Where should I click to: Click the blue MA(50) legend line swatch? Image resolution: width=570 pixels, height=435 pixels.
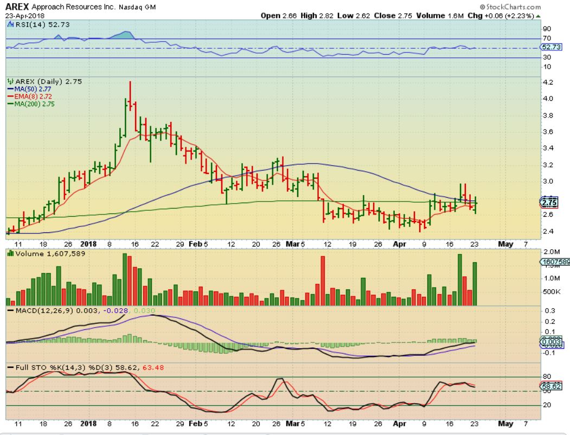pyautogui.click(x=10, y=89)
